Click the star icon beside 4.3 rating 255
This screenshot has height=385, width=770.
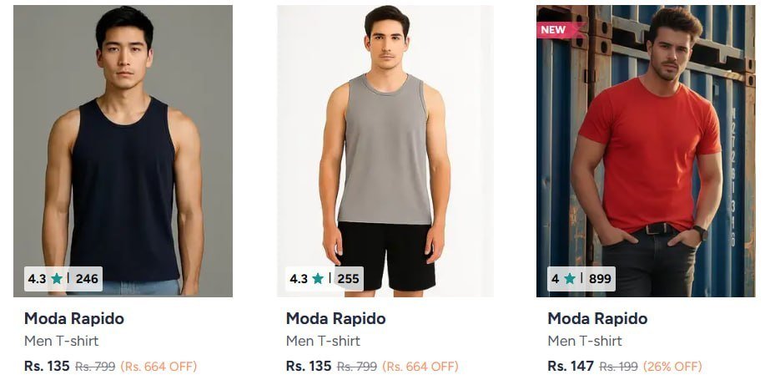click(x=318, y=279)
